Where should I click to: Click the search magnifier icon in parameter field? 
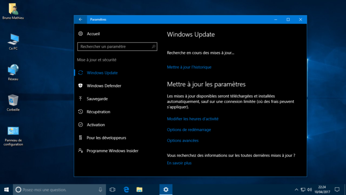pyautogui.click(x=154, y=46)
